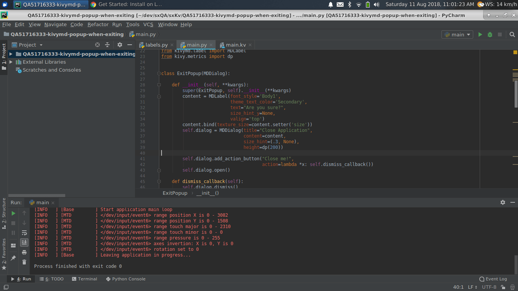
Task: Debug main with the green bug icon
Action: [490, 34]
